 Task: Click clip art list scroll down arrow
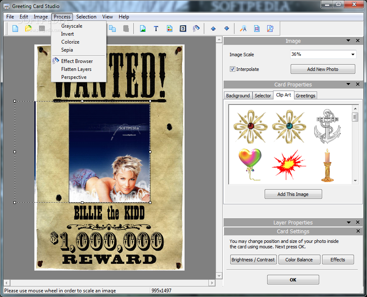click(x=355, y=181)
